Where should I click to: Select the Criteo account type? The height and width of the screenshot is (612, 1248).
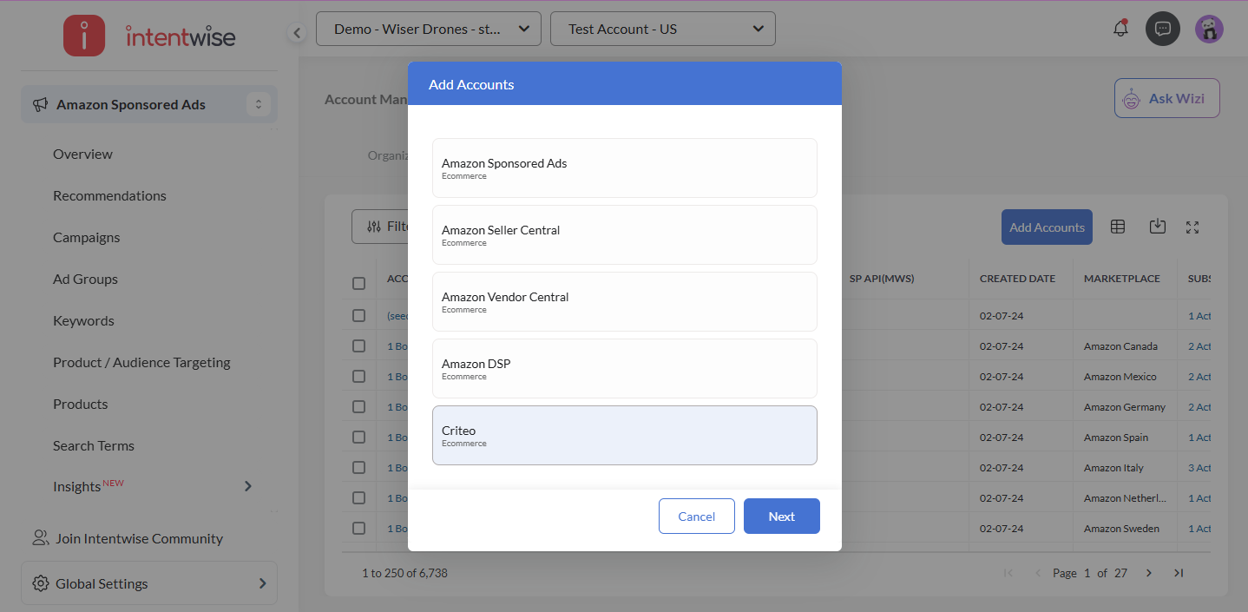[x=624, y=435]
